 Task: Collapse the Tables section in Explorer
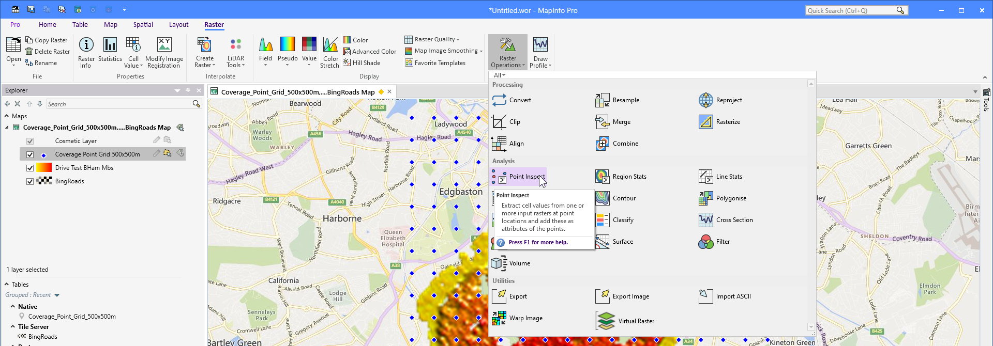pos(7,285)
